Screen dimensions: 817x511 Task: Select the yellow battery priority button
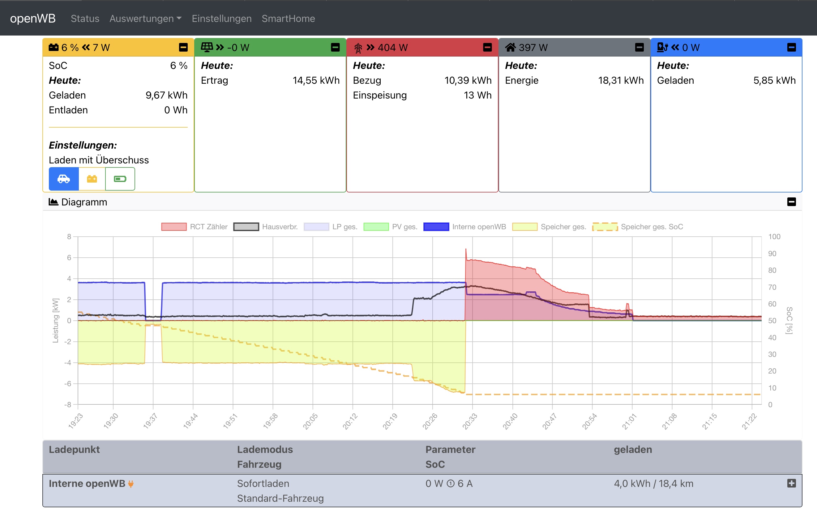tap(92, 179)
